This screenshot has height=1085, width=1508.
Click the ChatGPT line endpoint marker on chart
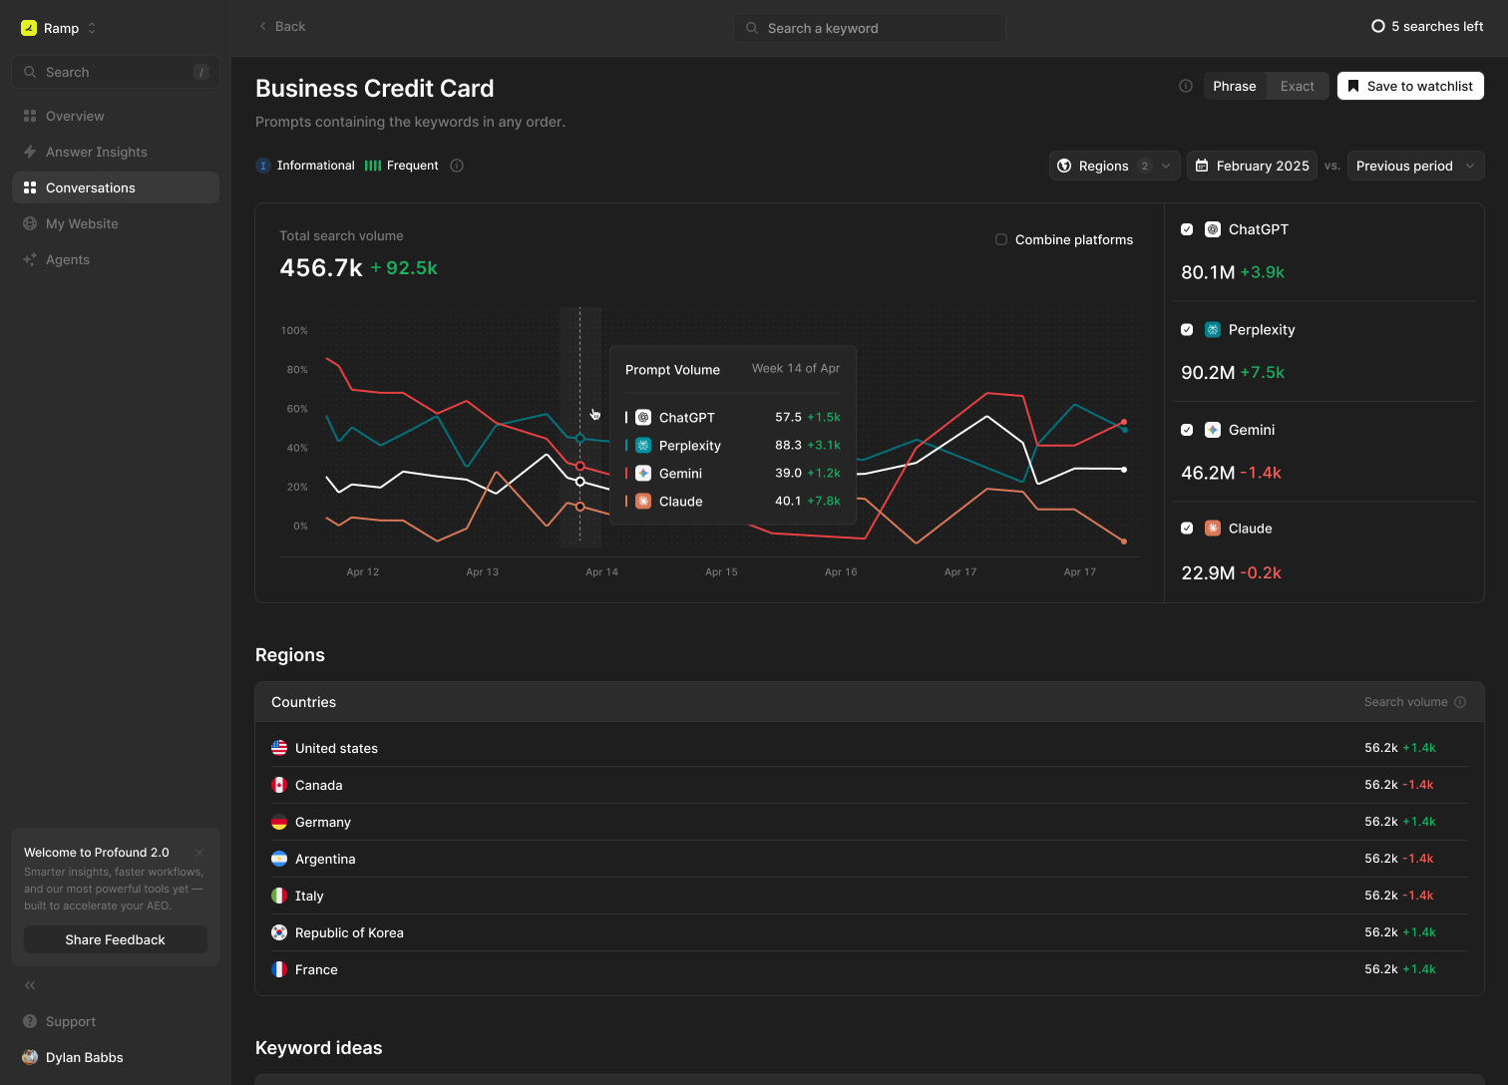1124,470
